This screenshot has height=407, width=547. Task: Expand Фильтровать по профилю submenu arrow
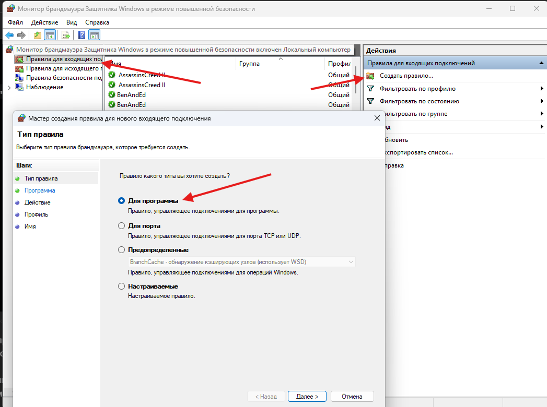click(541, 89)
